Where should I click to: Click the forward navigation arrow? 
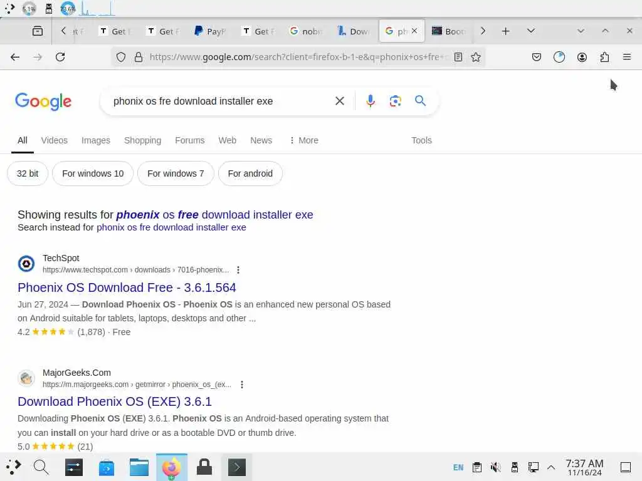pos(38,57)
